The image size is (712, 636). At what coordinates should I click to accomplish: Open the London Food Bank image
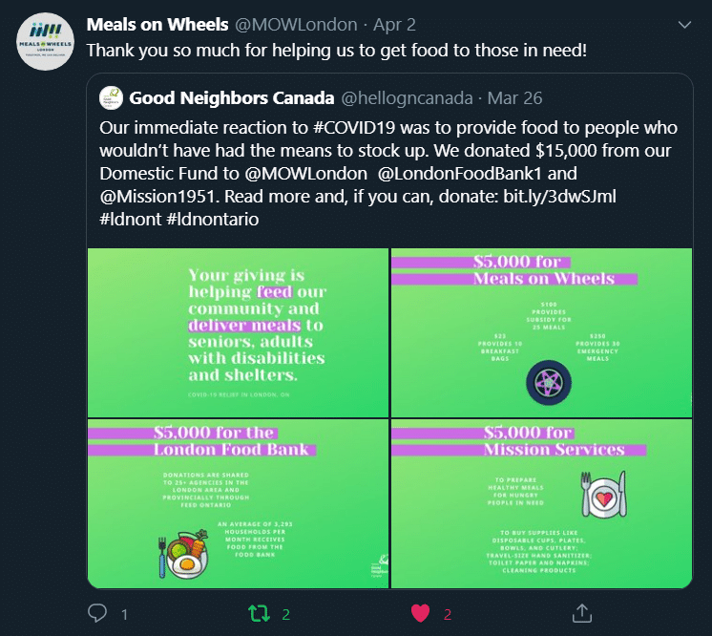click(x=238, y=503)
